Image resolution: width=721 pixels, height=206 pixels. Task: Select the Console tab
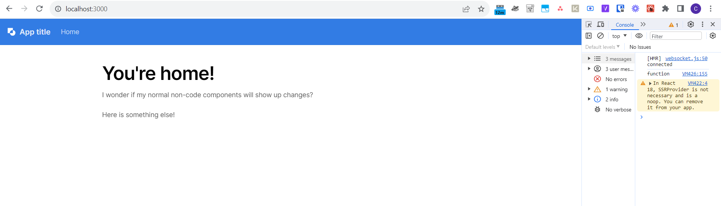click(625, 25)
